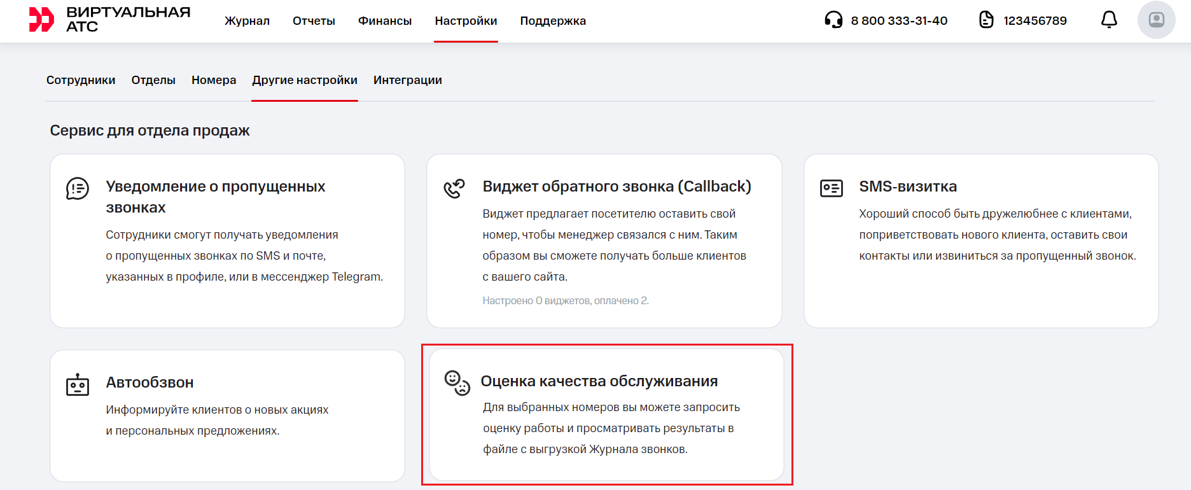The height and width of the screenshot is (490, 1191).
Task: Open the Поддержка menu item
Action: (x=553, y=21)
